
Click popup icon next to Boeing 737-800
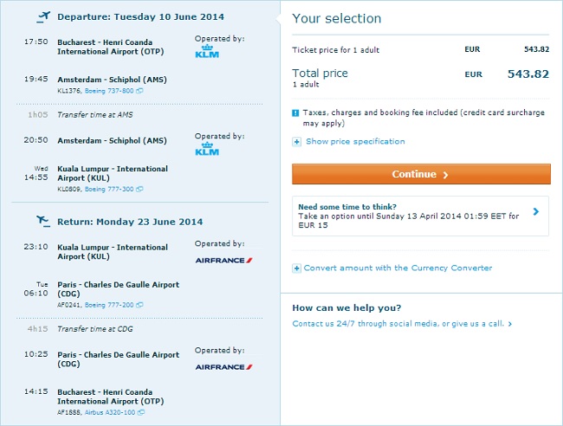tap(139, 91)
